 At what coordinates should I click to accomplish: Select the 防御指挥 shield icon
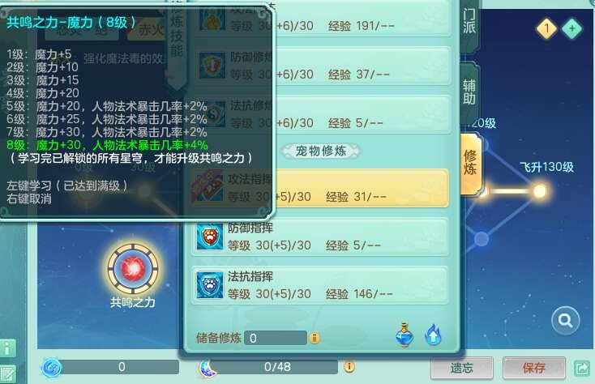[210, 237]
